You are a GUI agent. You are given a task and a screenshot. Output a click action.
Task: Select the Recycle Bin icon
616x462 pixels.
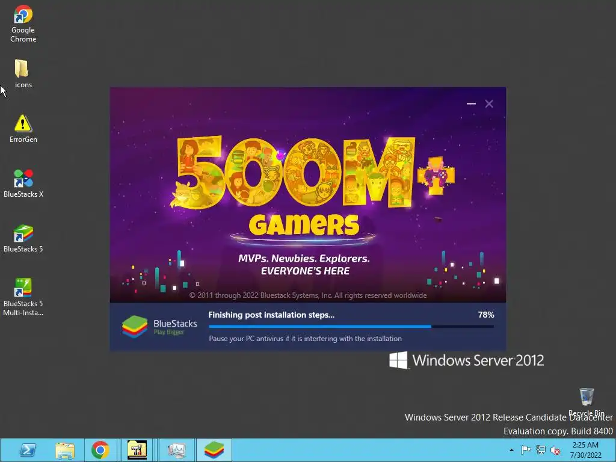587,402
